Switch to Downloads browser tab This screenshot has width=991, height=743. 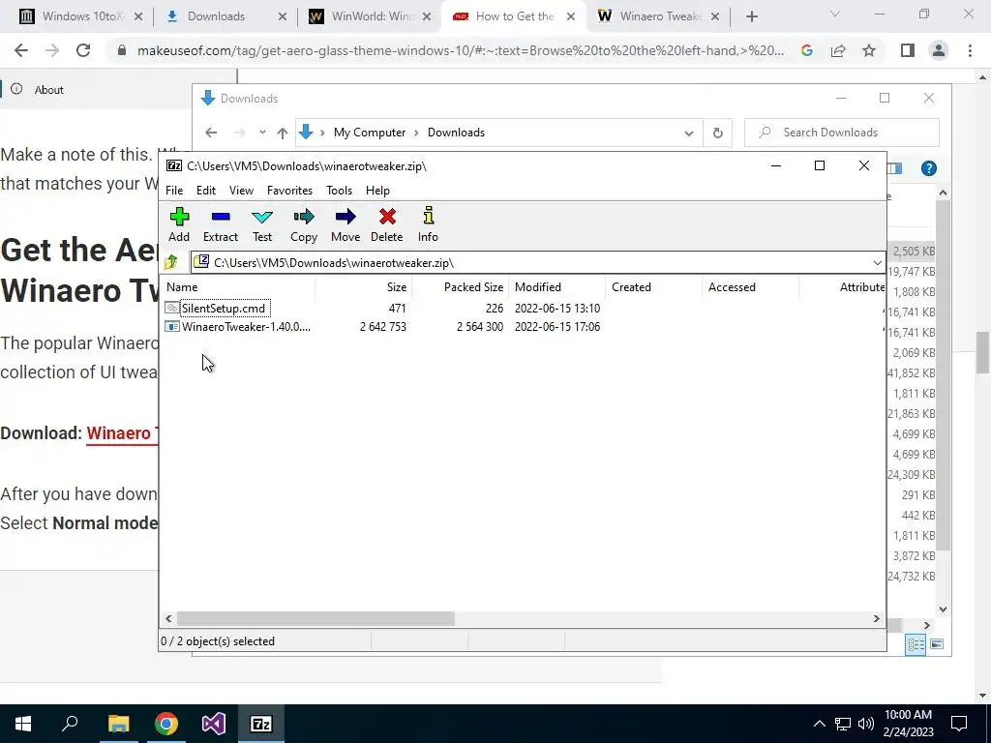[x=225, y=16]
